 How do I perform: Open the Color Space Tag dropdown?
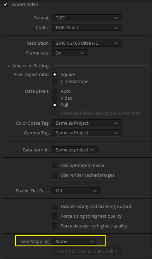pos(87,123)
